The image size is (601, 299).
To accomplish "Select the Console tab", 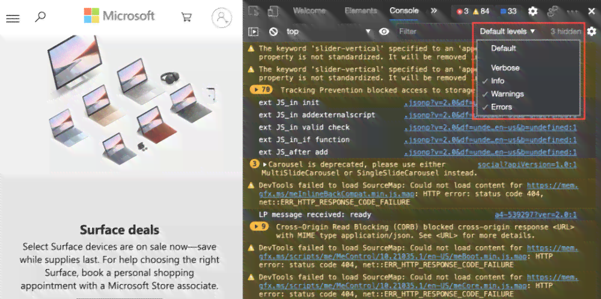I will tap(404, 11).
